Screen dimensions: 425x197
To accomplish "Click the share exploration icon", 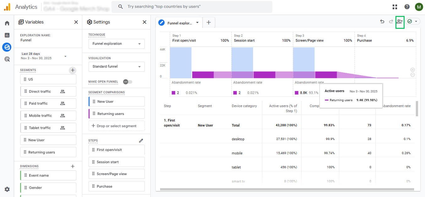I will coord(400,22).
